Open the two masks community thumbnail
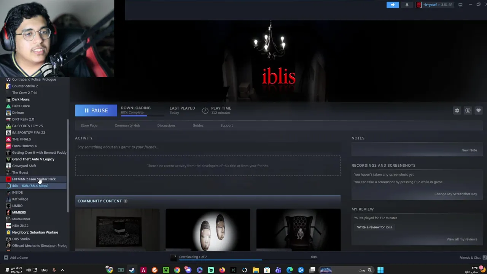Screen dimensions: 487x274 208,229
